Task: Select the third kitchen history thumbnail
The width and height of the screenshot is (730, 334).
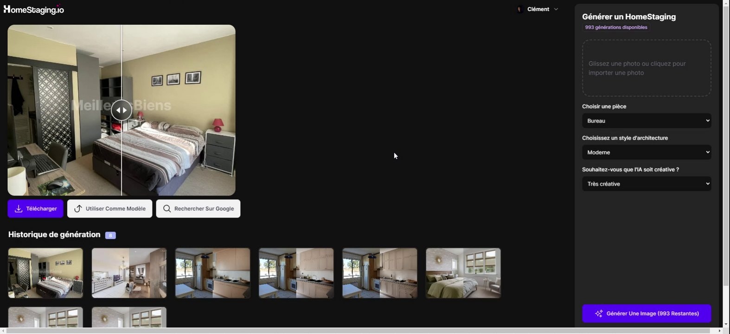Action: pyautogui.click(x=379, y=273)
